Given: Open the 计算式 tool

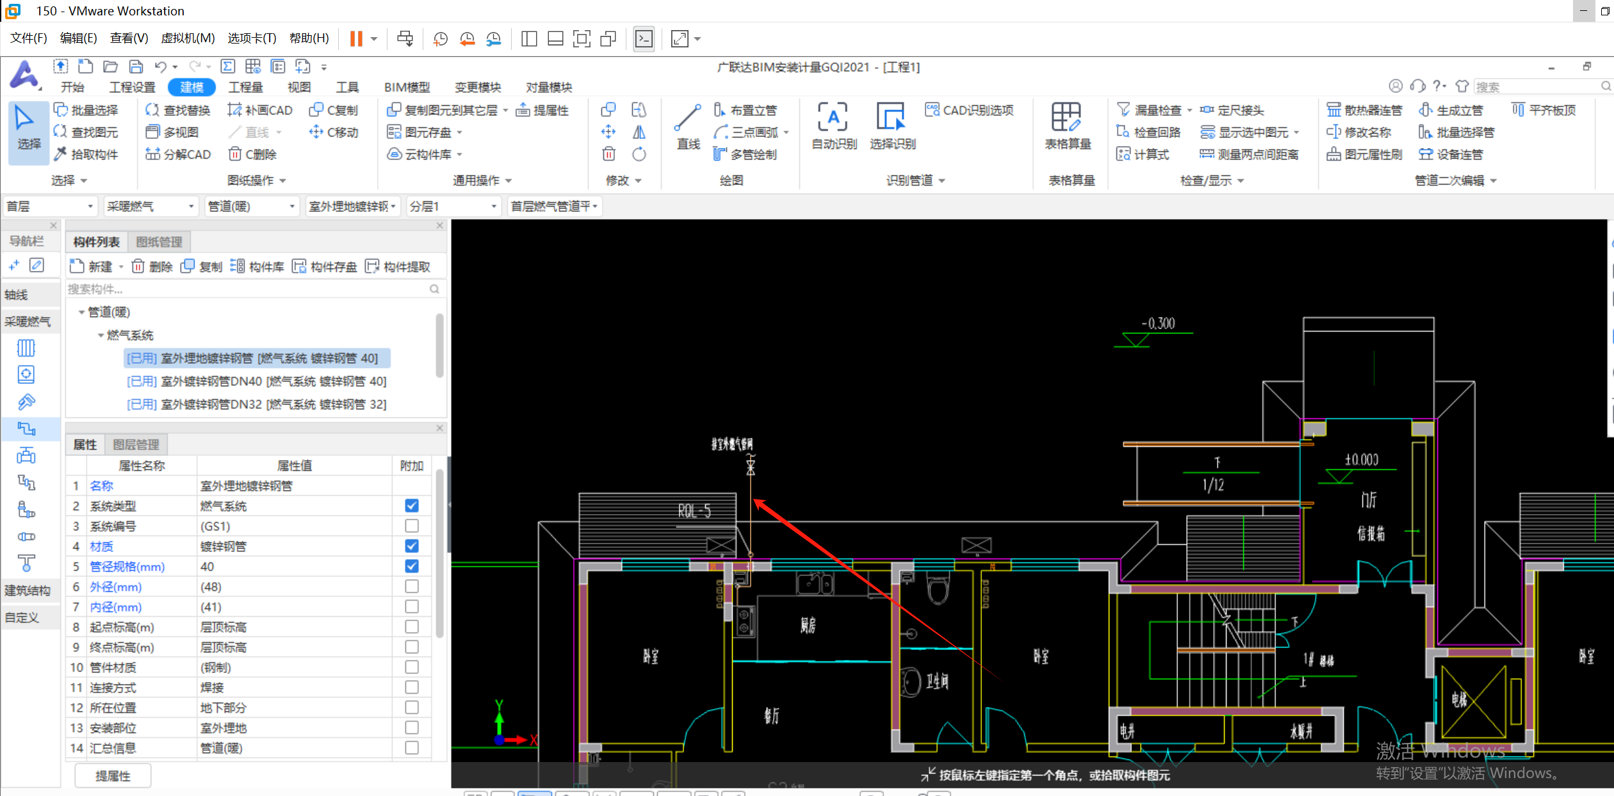Looking at the screenshot, I should pos(1143,154).
